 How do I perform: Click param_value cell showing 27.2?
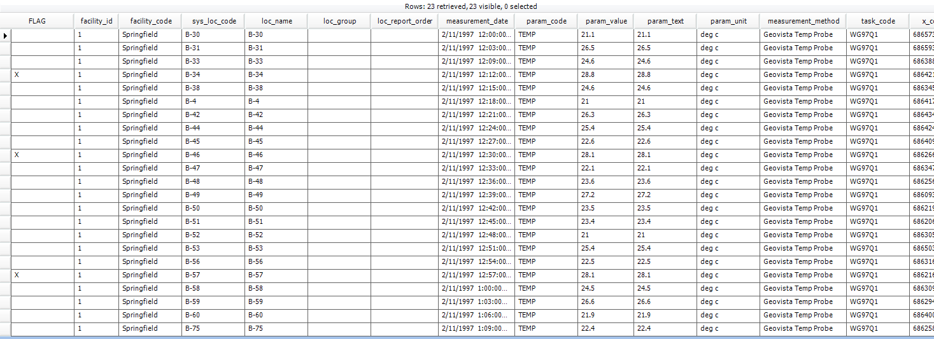605,195
